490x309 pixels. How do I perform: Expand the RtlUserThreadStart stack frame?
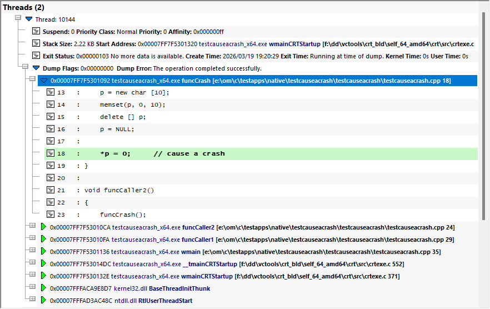32,298
